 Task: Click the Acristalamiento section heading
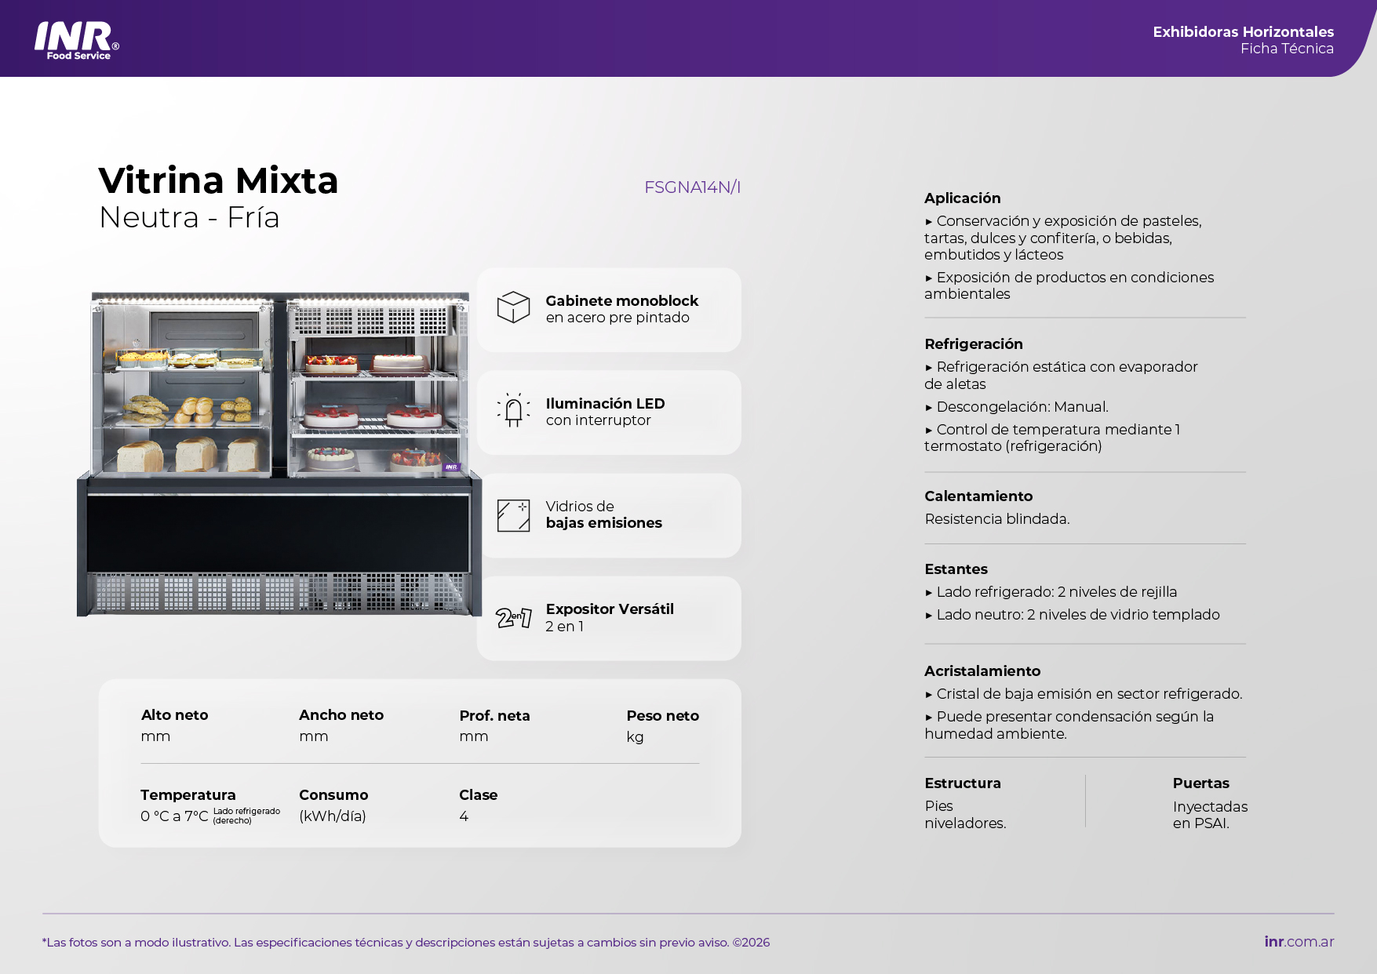click(982, 671)
